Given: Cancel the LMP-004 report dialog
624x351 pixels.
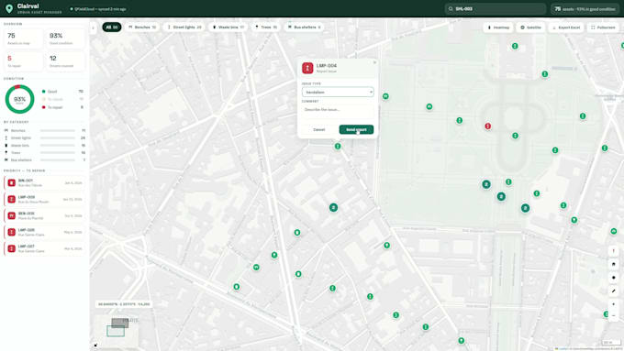Looking at the screenshot, I should click(318, 129).
